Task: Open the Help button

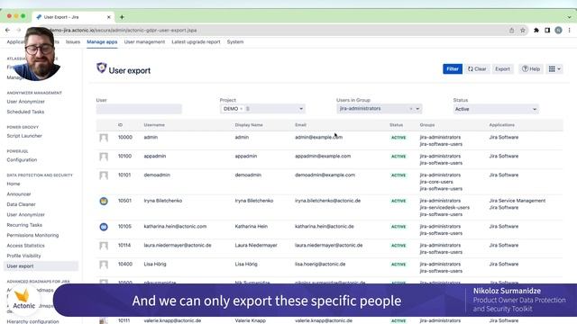Action: [531, 68]
